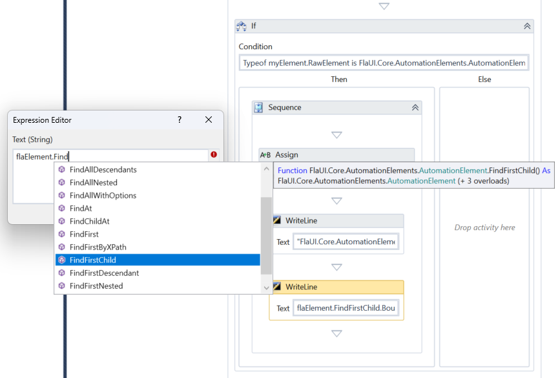Select FindFirstNested from autocomplete

coord(158,286)
